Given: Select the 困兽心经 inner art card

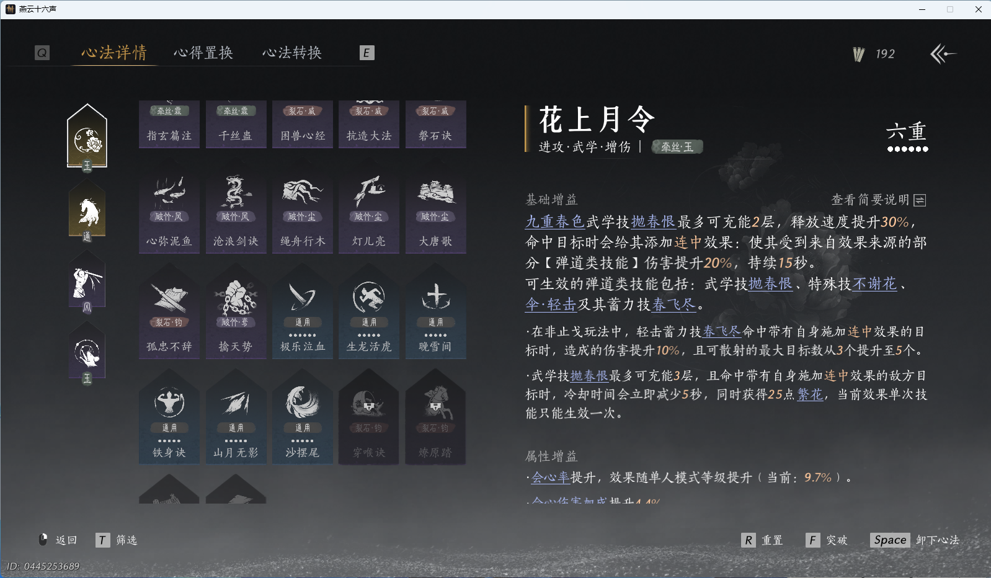Looking at the screenshot, I should click(x=303, y=124).
